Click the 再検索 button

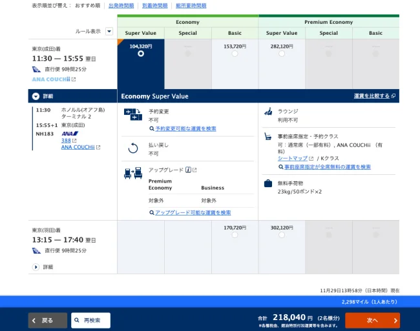90,320
